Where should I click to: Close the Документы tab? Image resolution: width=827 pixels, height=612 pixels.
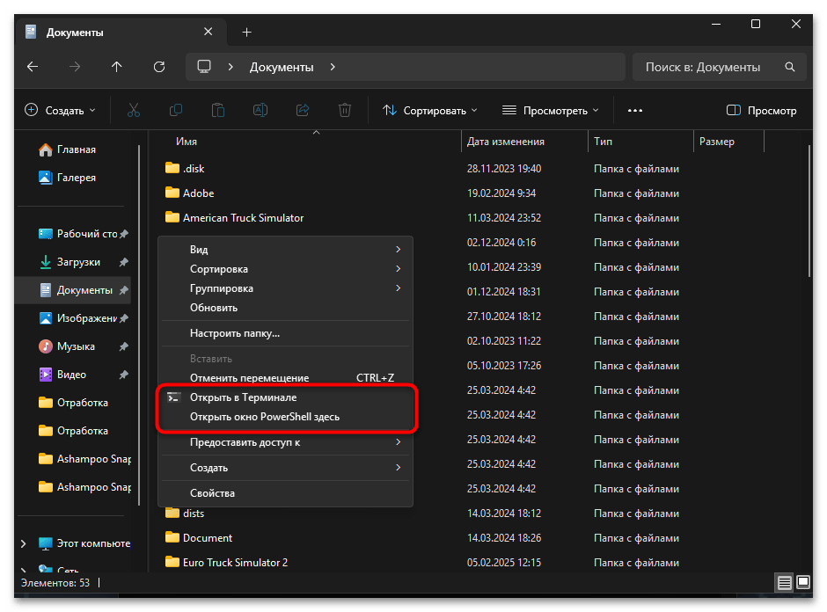(209, 33)
